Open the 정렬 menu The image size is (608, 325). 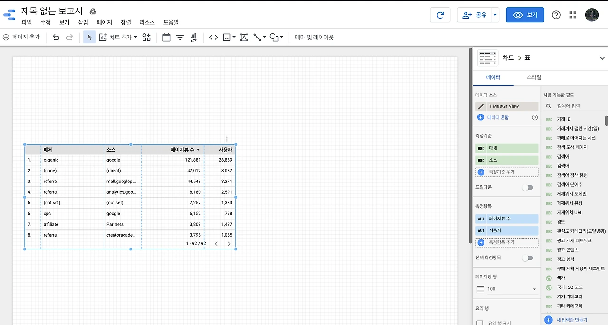pyautogui.click(x=126, y=22)
